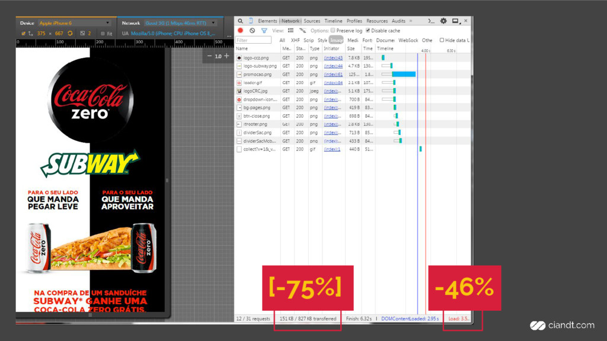This screenshot has width=607, height=341.
Task: Filter requests by XHR
Action: (295, 40)
